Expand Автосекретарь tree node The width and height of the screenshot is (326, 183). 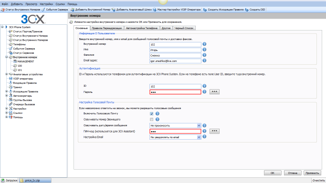[7, 96]
